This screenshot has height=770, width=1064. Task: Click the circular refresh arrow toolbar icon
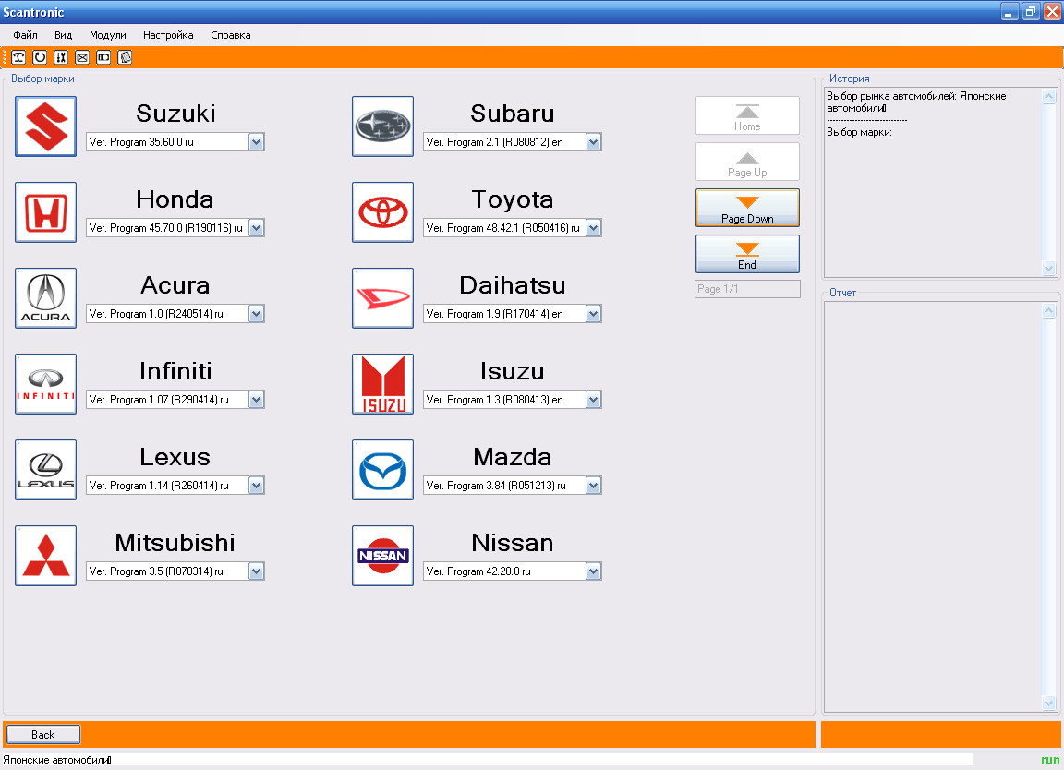point(40,57)
